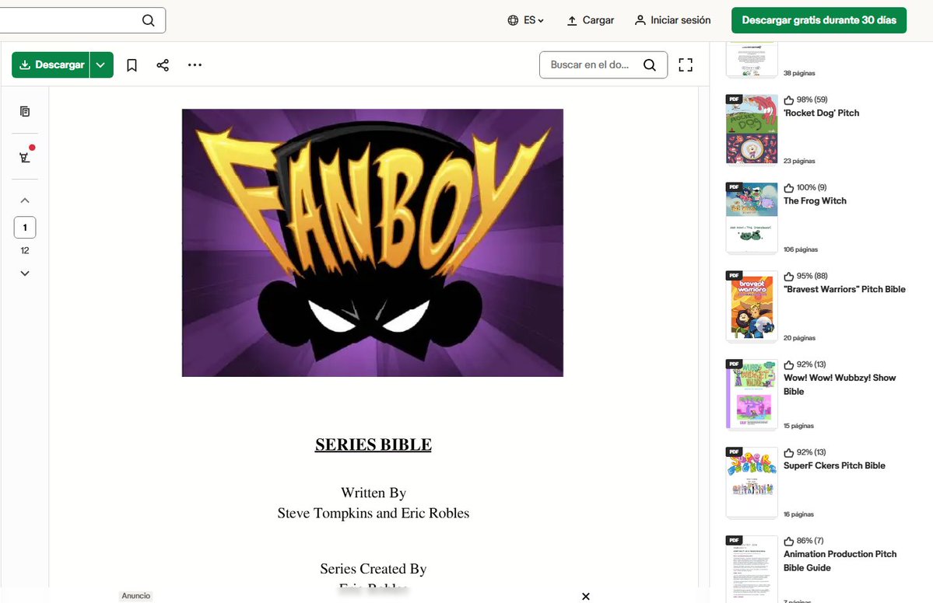Click the current page number box

point(25,228)
